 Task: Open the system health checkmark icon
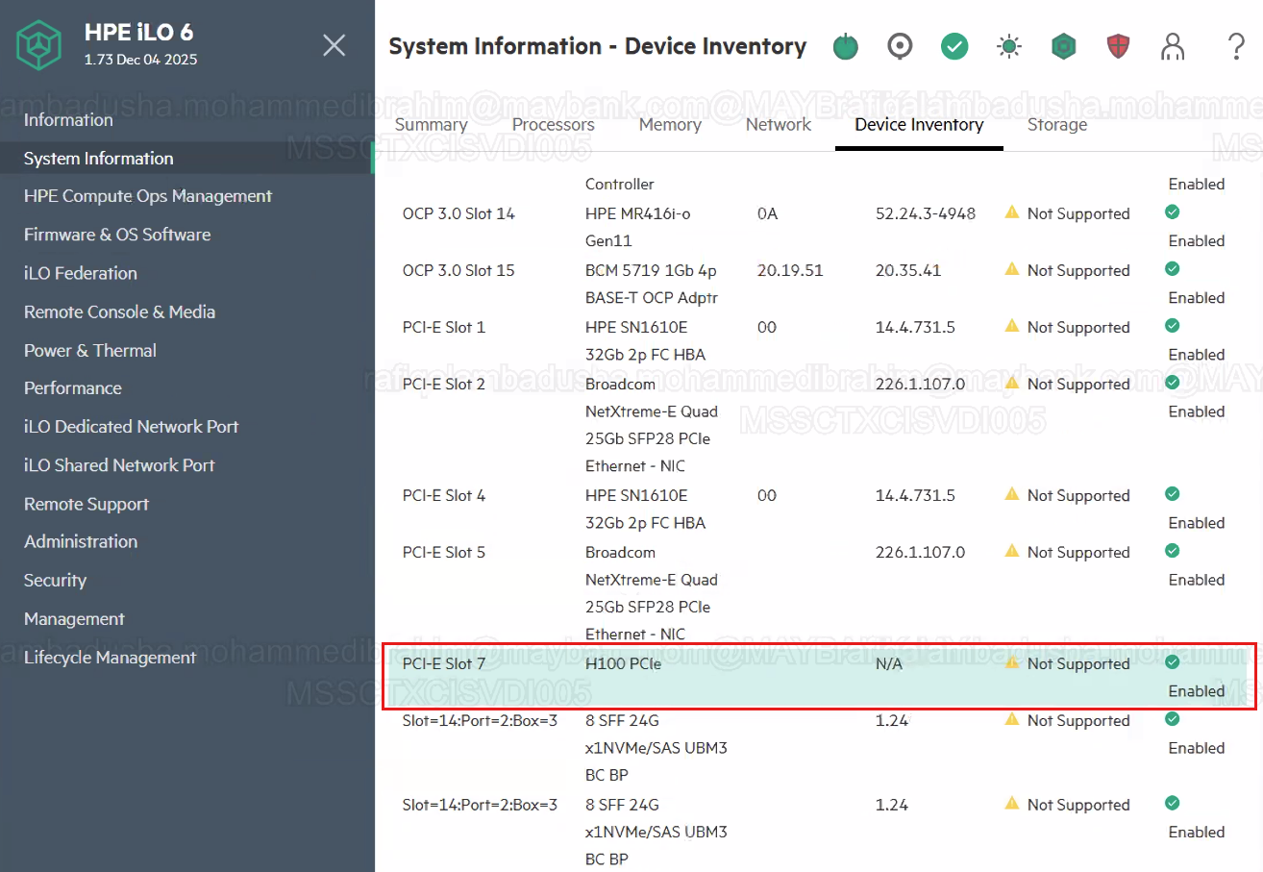tap(954, 46)
